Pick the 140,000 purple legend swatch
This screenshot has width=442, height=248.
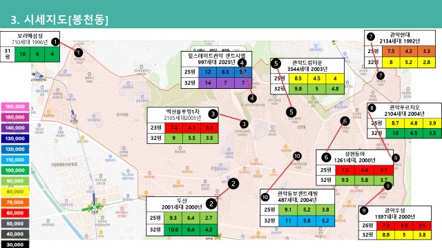pyautogui.click(x=15, y=128)
